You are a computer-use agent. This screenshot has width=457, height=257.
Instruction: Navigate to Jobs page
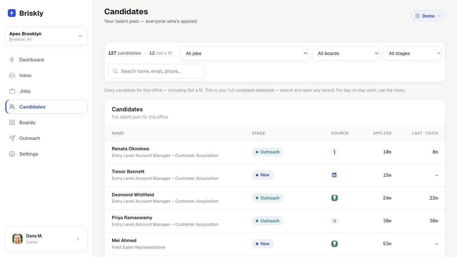[x=46, y=91]
